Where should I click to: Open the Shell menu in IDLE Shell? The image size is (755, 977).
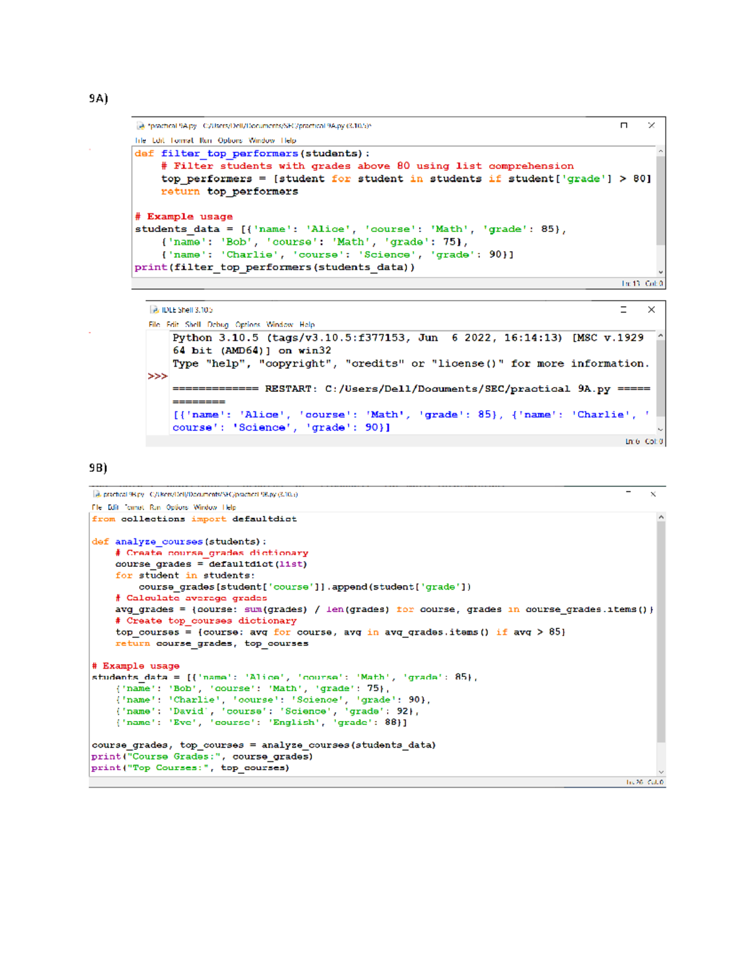click(x=193, y=325)
